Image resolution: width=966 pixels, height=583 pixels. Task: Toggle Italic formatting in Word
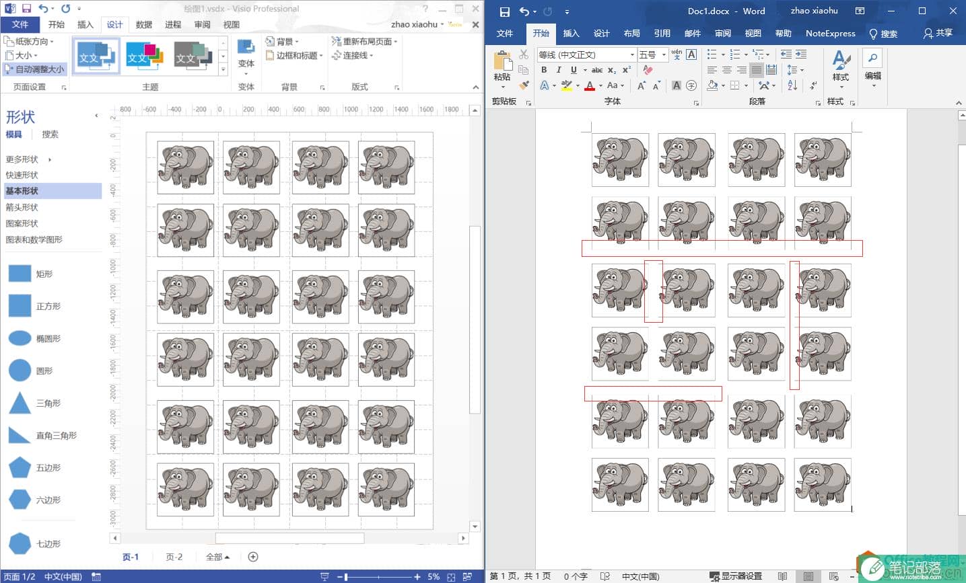point(559,70)
